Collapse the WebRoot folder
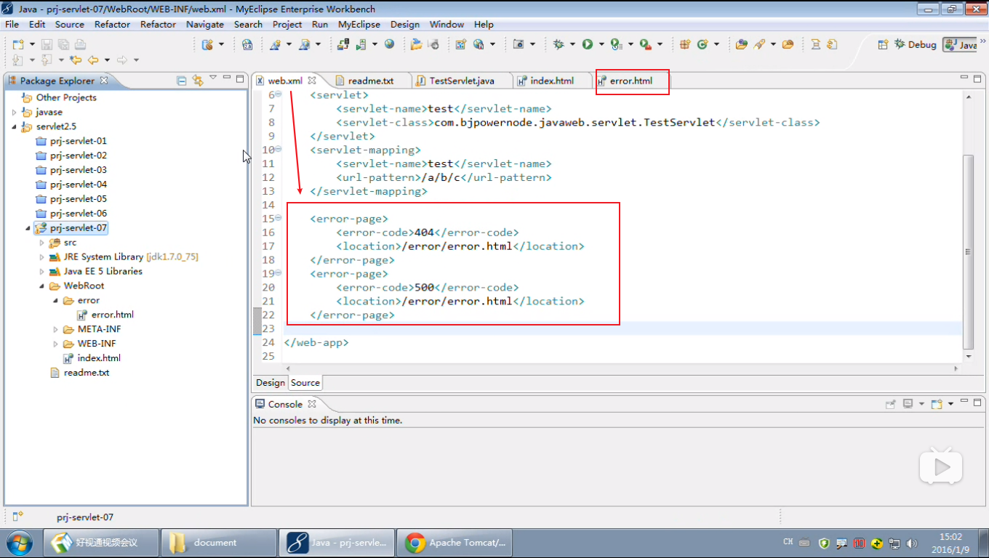This screenshot has width=989, height=558. [x=42, y=286]
